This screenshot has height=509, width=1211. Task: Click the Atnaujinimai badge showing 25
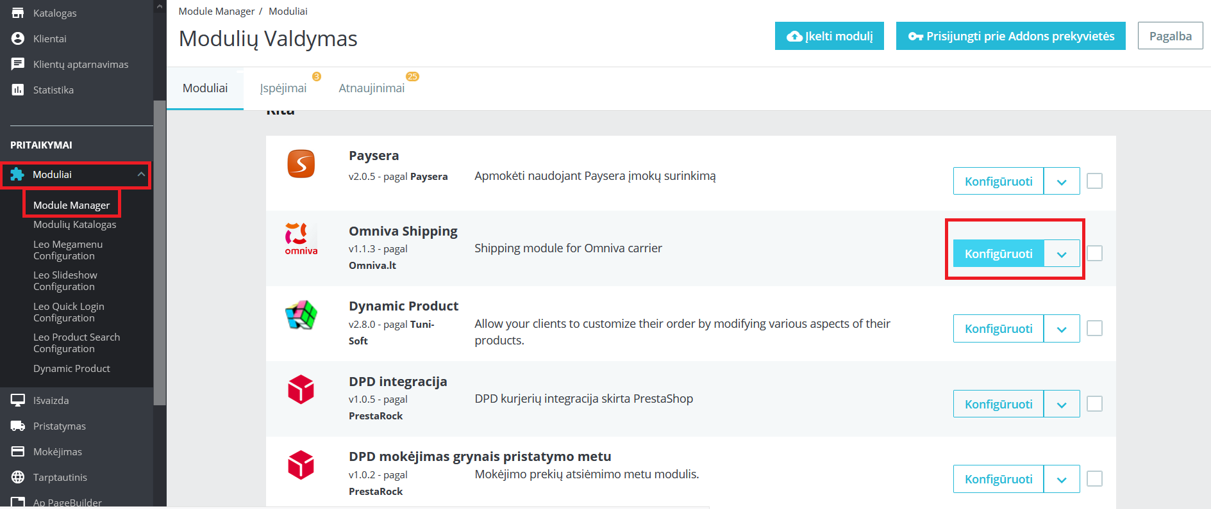click(412, 76)
